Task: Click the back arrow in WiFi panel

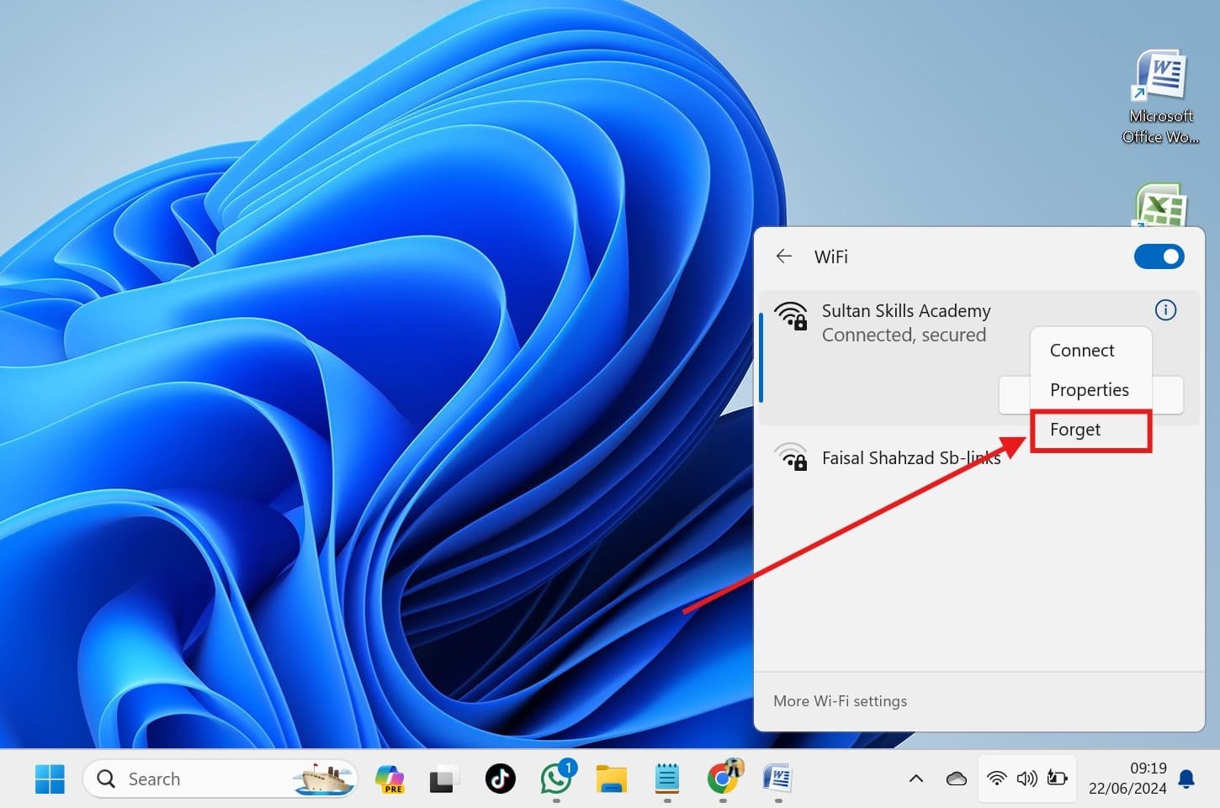Action: [x=784, y=256]
